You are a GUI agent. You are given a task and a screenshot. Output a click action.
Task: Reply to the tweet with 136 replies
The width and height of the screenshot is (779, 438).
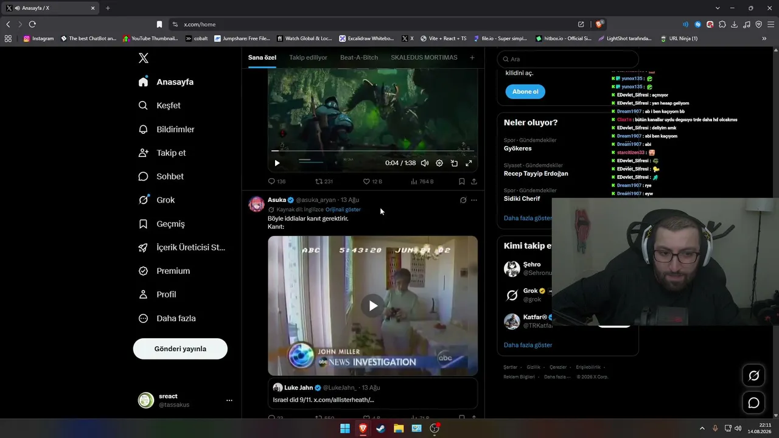[x=277, y=181]
